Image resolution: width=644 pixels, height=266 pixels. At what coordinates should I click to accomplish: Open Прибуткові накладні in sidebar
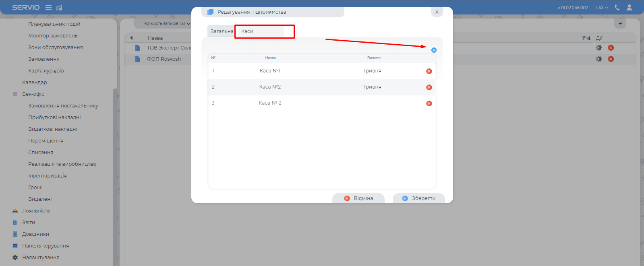54,118
